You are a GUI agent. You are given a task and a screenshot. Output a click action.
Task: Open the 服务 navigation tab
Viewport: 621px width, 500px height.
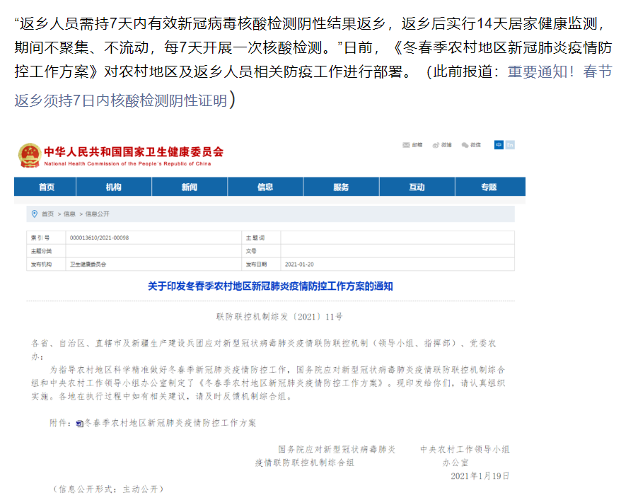point(341,187)
